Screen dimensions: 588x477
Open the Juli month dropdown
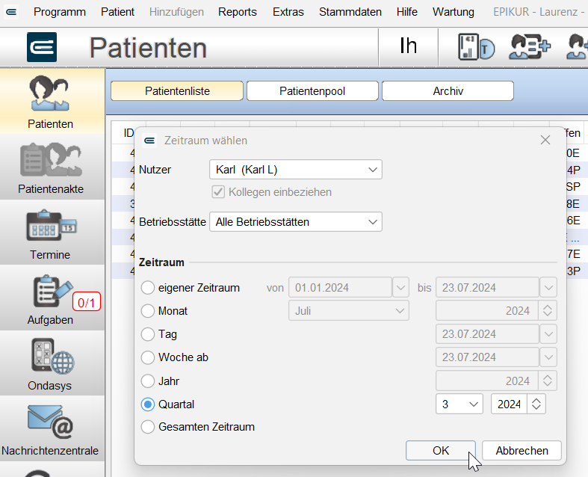tap(349, 311)
